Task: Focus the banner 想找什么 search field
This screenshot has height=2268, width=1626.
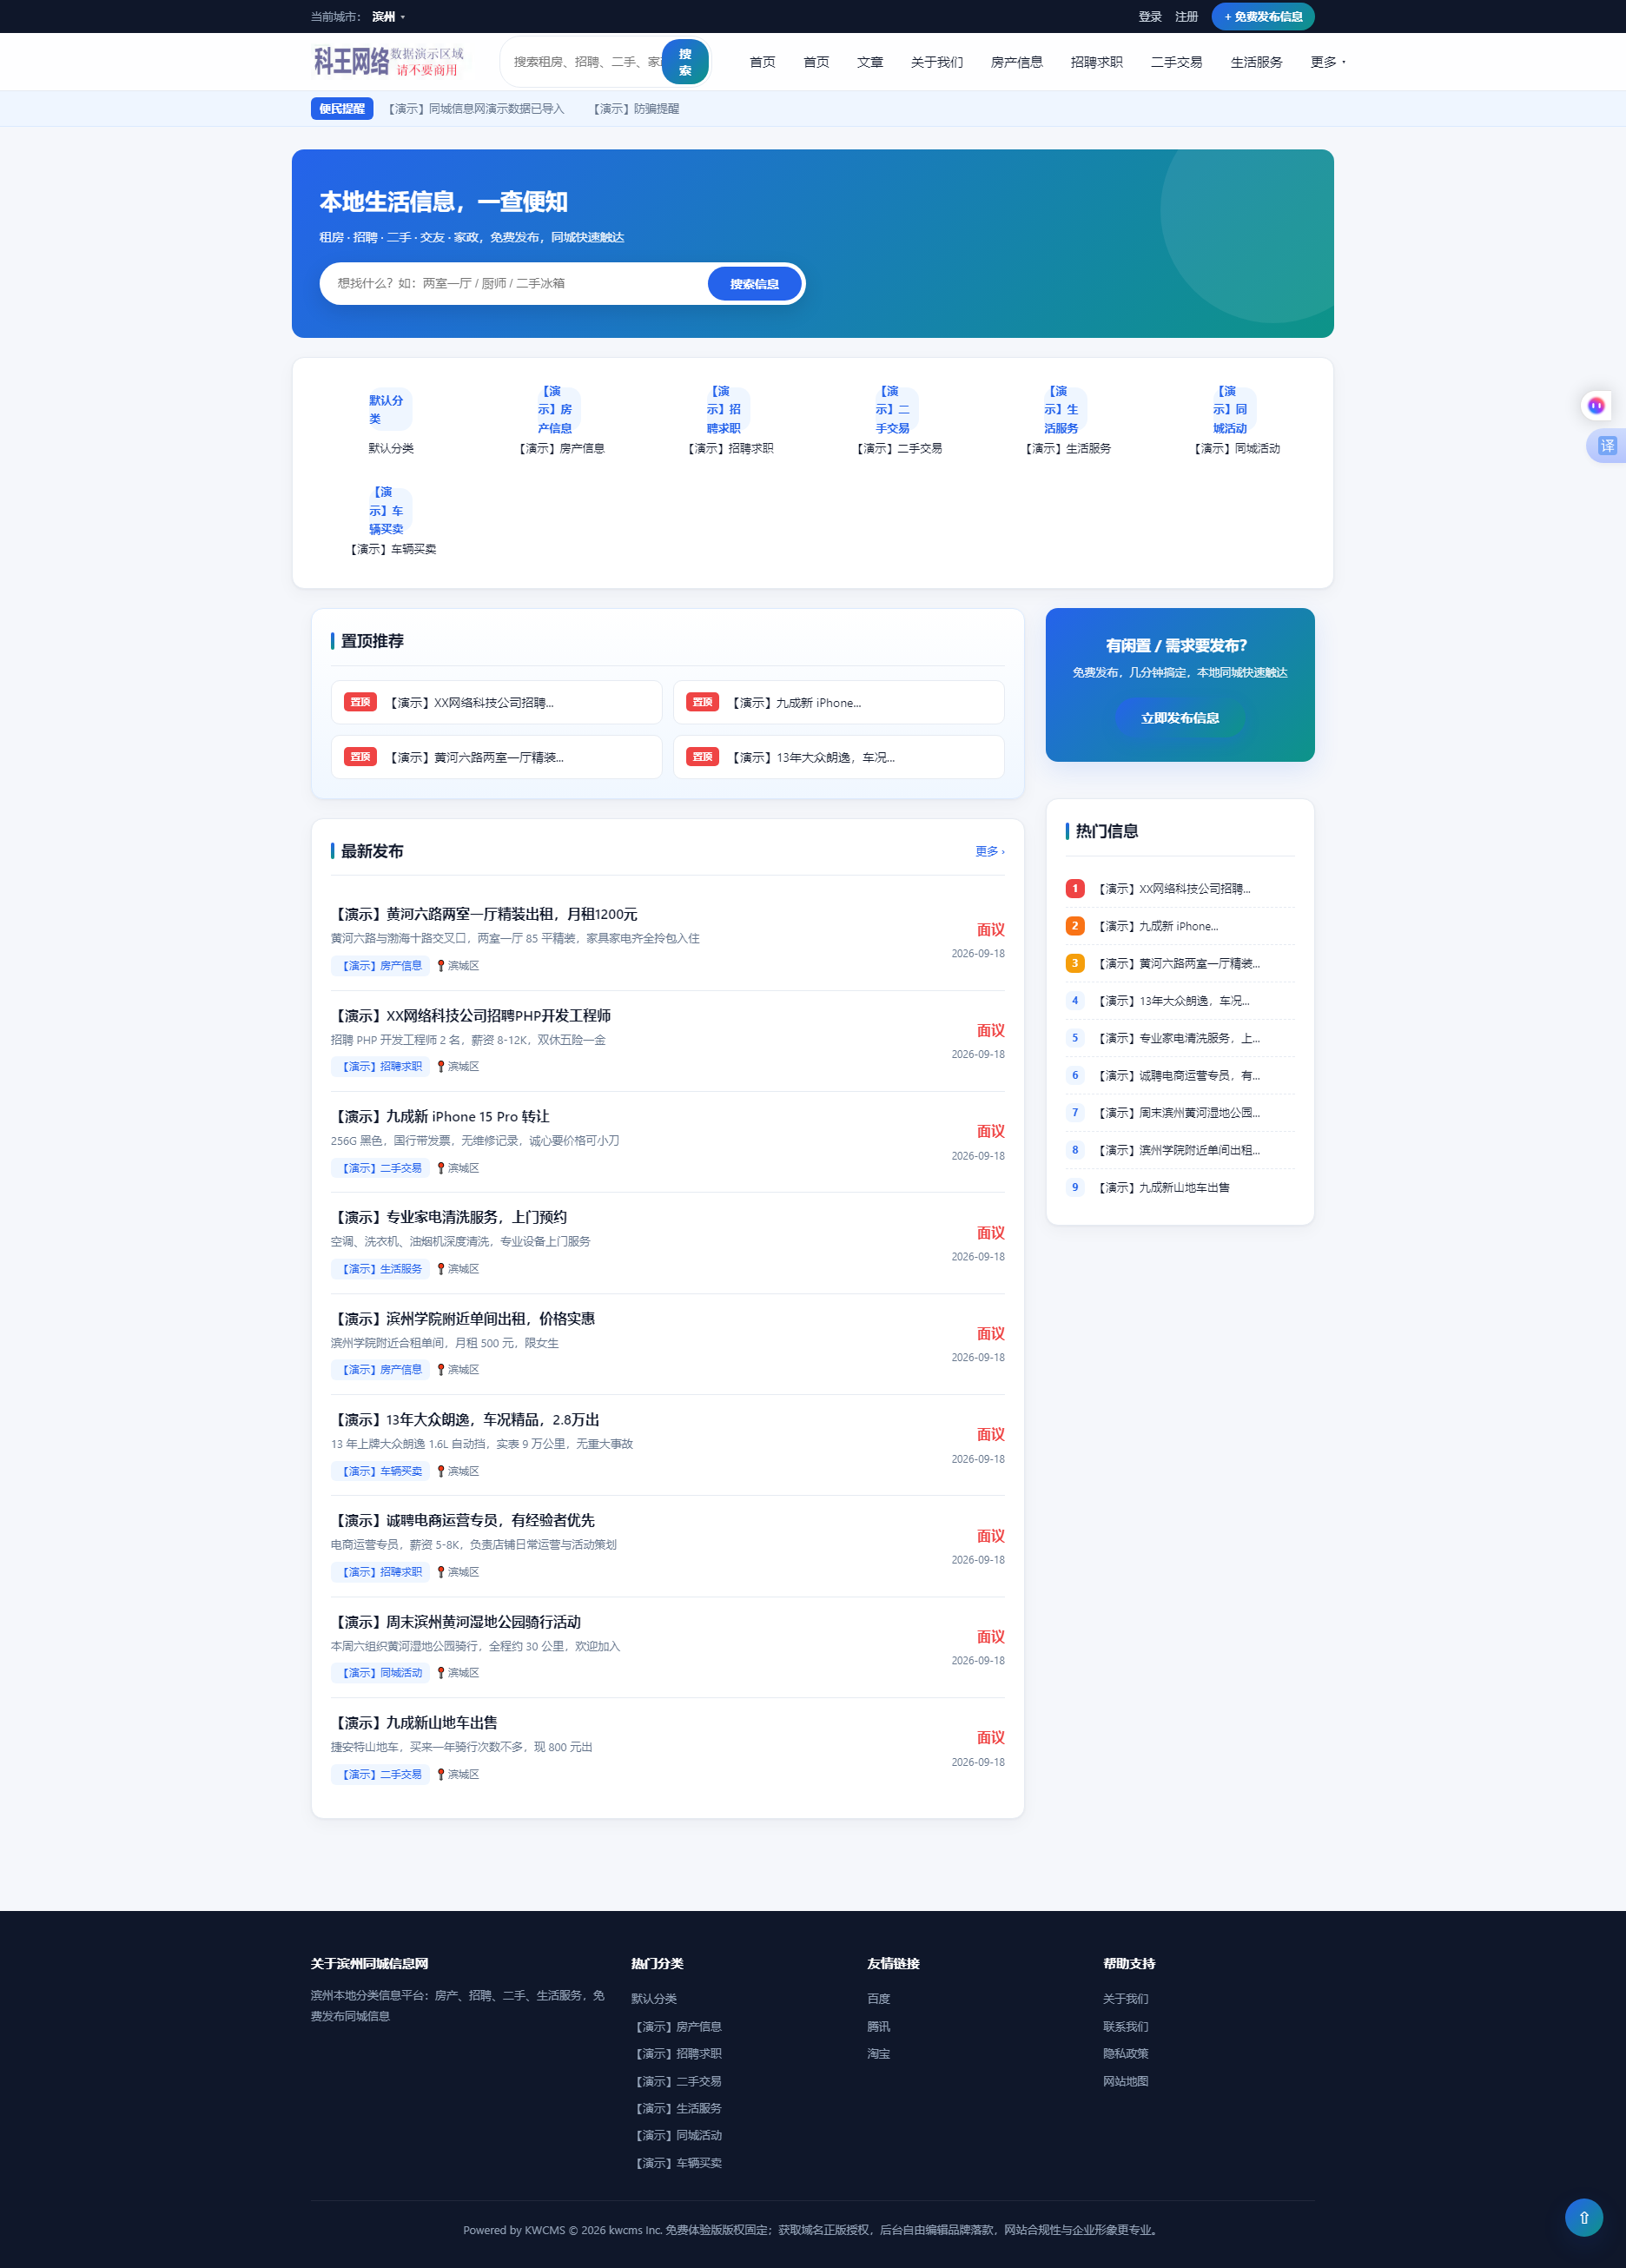Action: (515, 284)
